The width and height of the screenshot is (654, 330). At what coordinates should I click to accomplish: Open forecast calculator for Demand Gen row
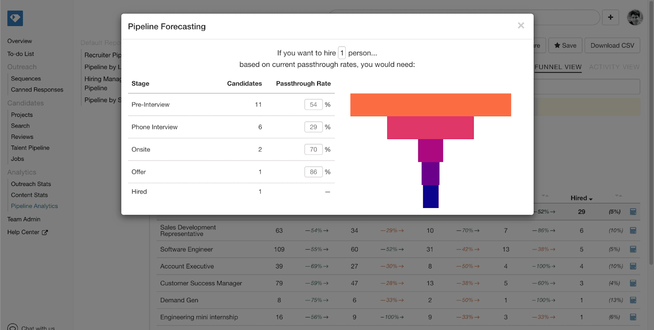633,300
